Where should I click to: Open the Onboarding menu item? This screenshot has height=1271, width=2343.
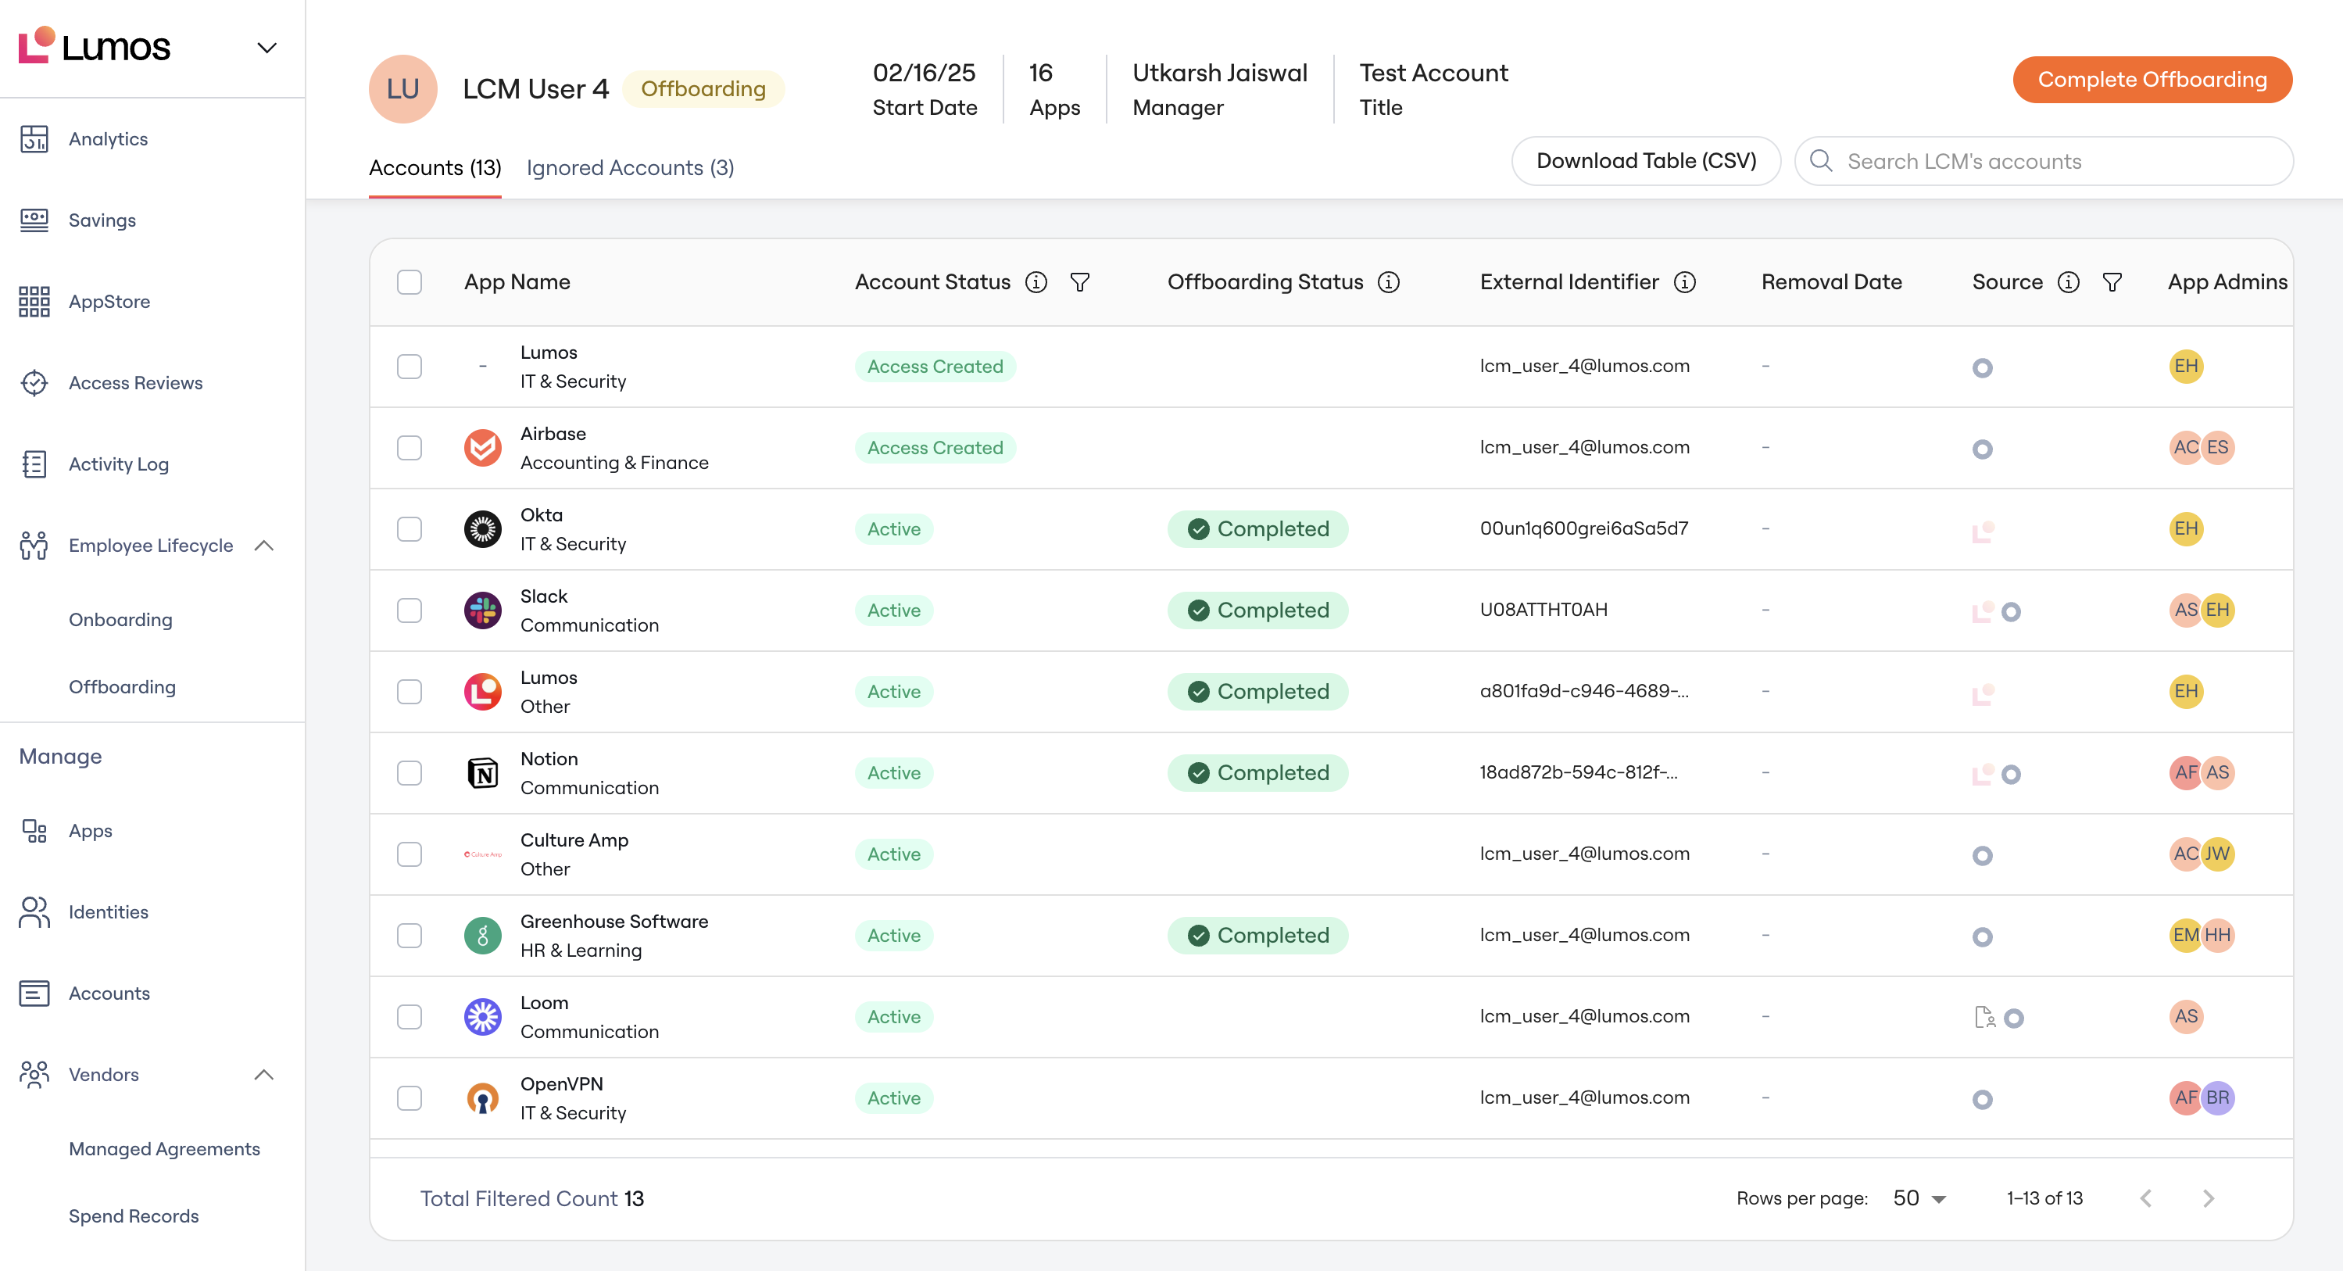point(120,620)
